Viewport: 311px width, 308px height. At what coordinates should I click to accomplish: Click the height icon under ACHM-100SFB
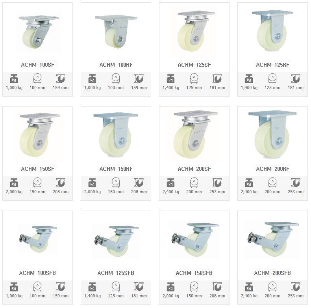(60, 287)
